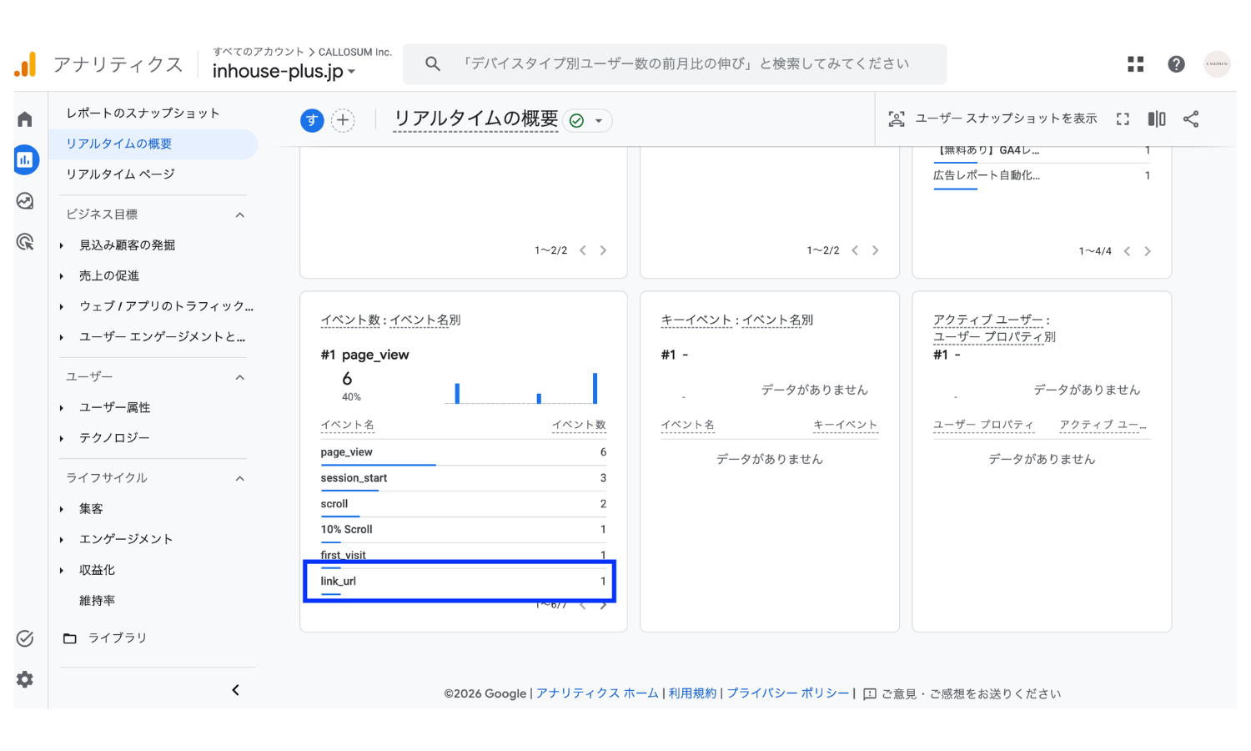Image resolution: width=1251 pixels, height=751 pixels.
Task: Open the inhouse-plus.jp property dropdown
Action: 284,72
